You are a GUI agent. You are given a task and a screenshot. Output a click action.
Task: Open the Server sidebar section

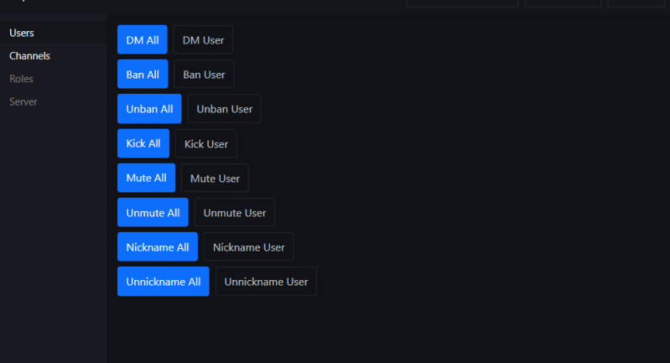(x=23, y=102)
